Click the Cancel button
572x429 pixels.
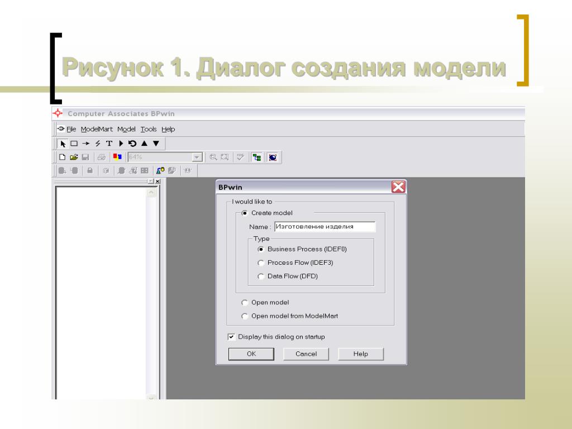(306, 354)
